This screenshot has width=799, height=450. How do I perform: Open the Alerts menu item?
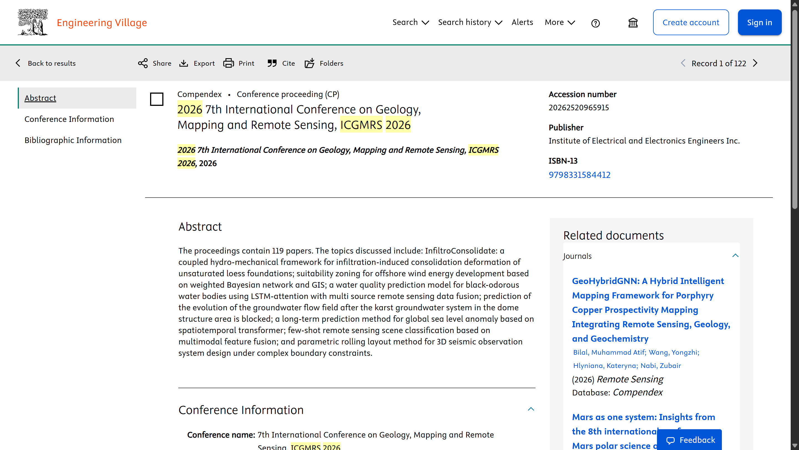[x=522, y=22]
